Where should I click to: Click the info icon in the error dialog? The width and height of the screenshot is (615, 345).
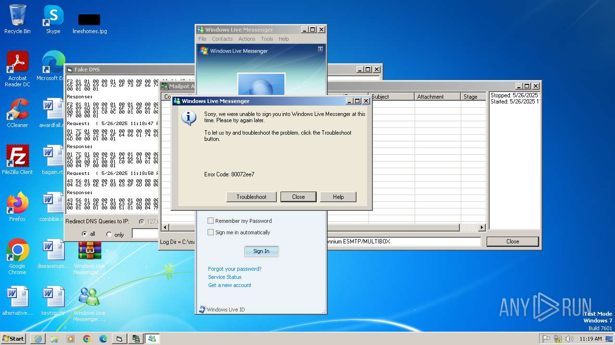[189, 118]
